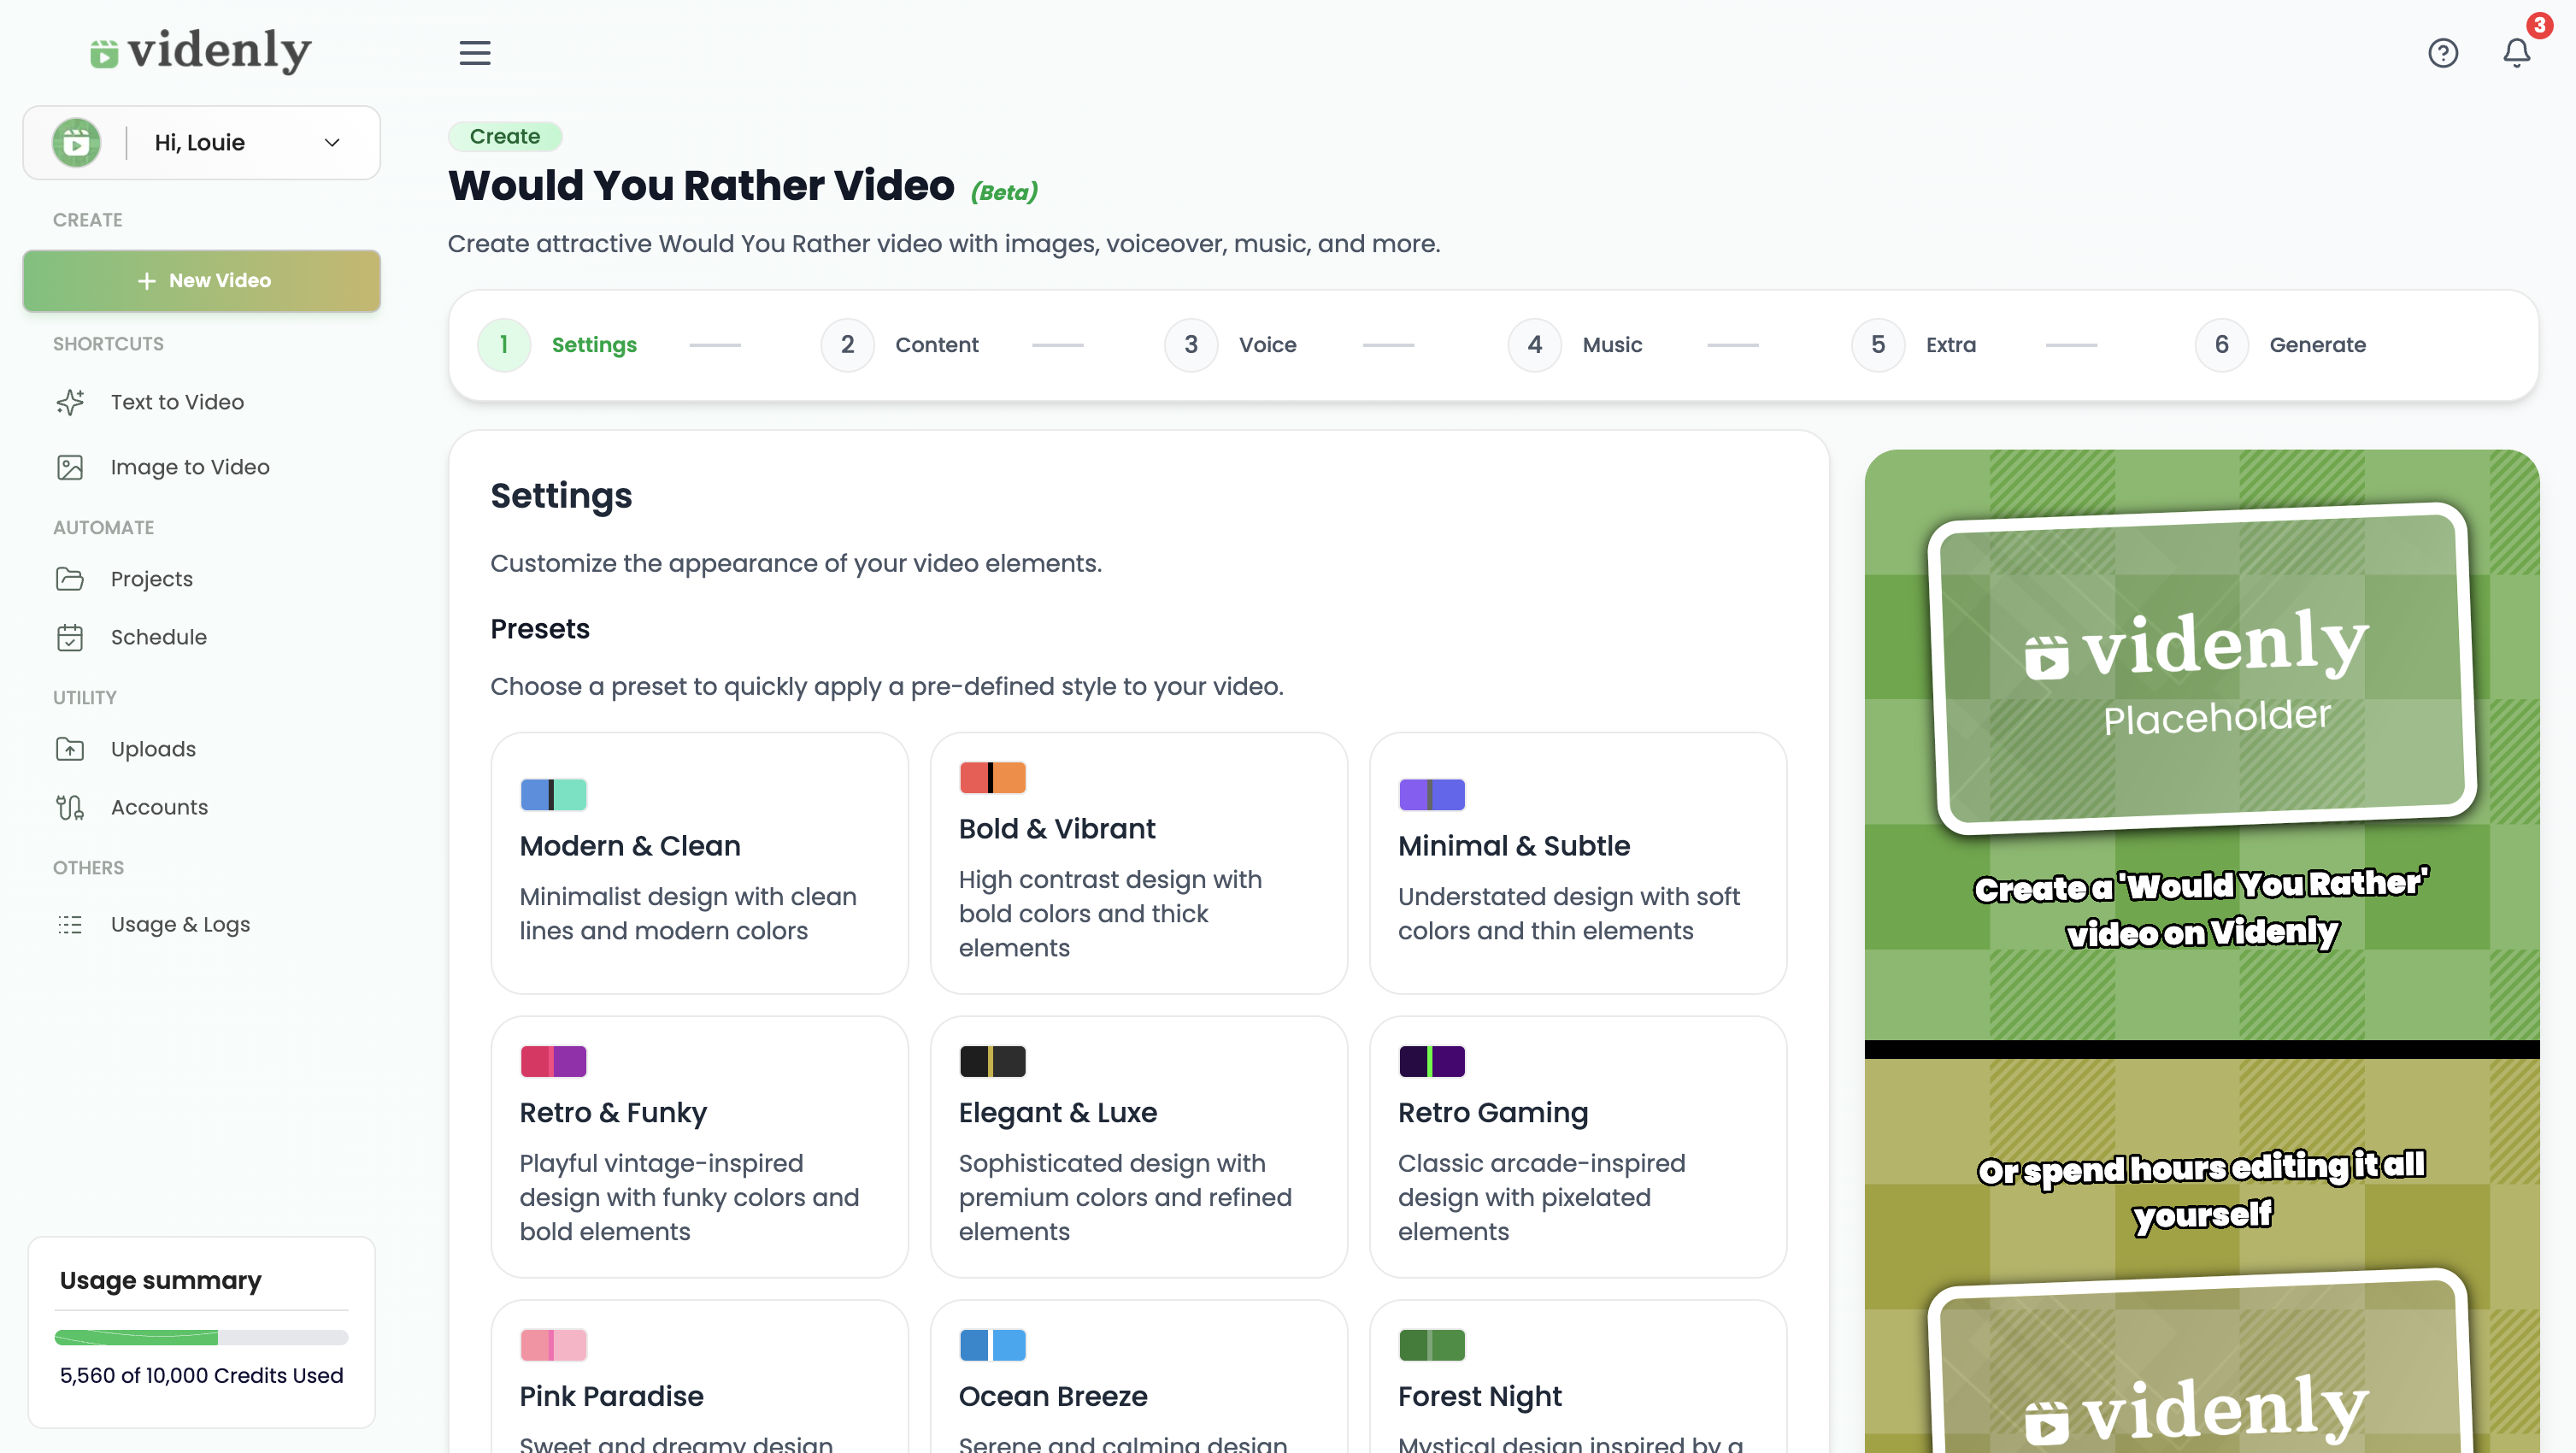Click the Retro & Funky pink-purple swatch
Image resolution: width=2576 pixels, height=1453 pixels.
[x=553, y=1062]
